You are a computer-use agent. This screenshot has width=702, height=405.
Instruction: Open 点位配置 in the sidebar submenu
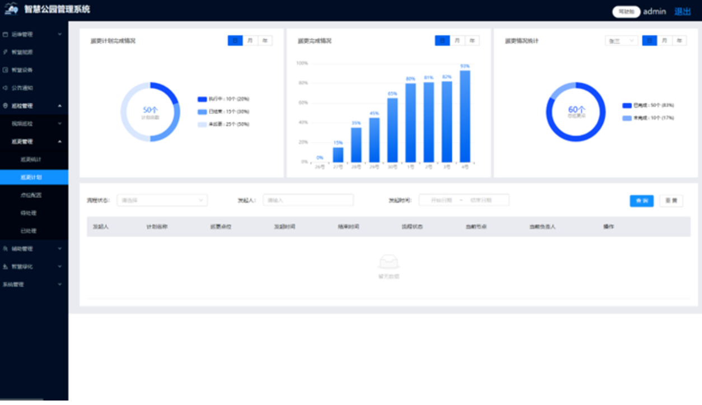click(x=31, y=195)
